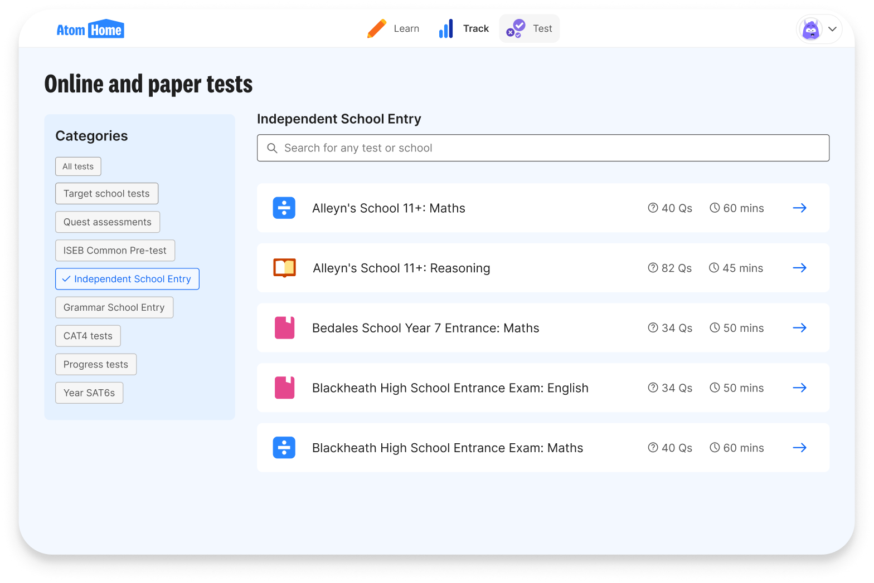Click 60 mins on Blackheath Maths row
Screen dimensions: 874x583
736,448
